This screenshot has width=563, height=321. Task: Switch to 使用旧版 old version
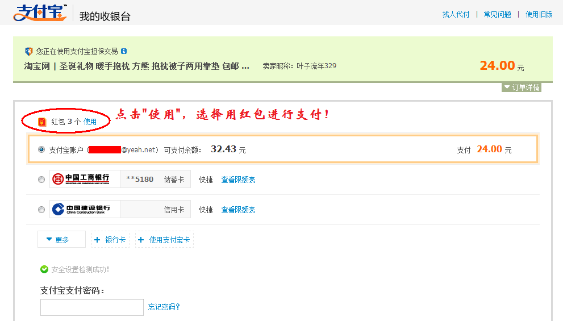coord(539,14)
